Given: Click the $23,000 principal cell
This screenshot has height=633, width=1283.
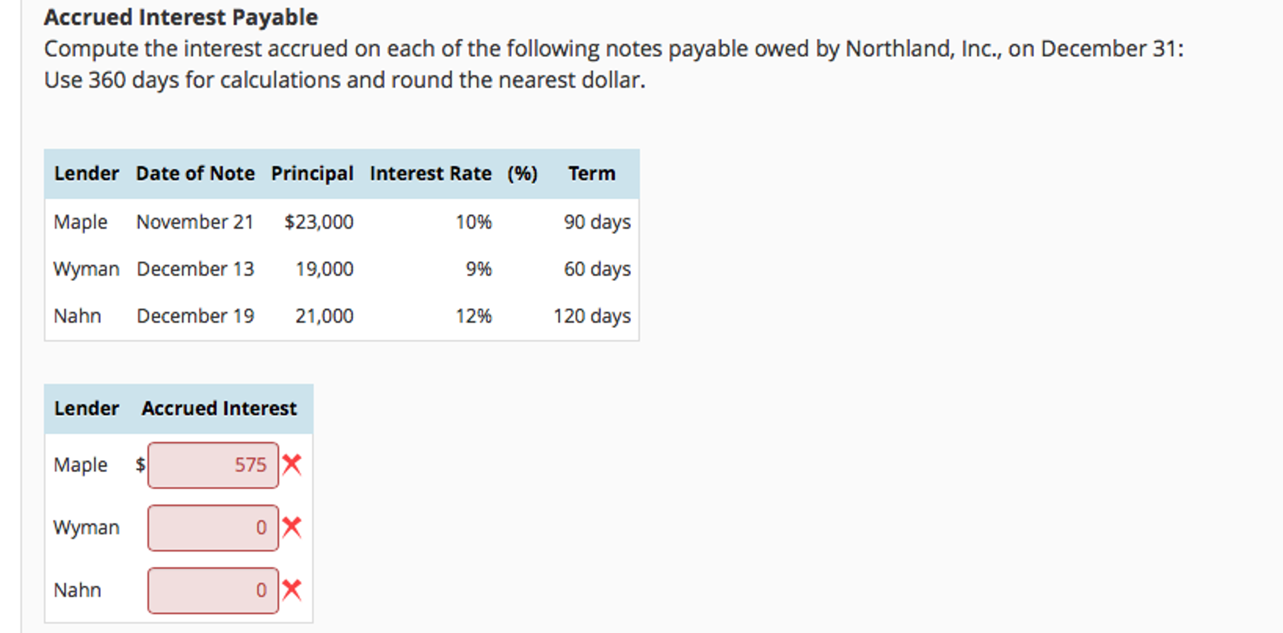Looking at the screenshot, I should 319,222.
